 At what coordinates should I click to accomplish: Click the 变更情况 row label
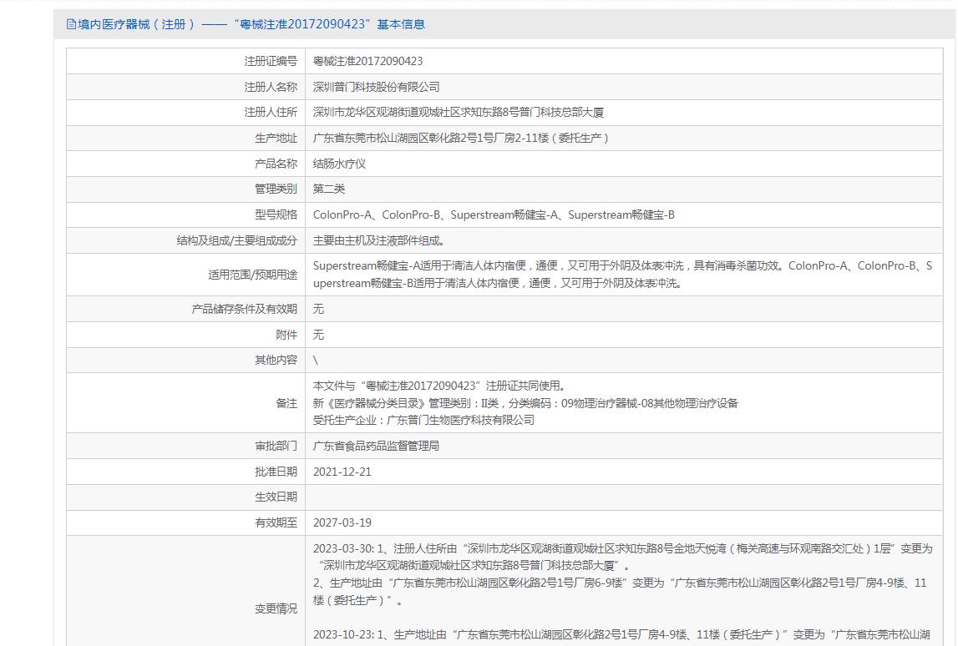276,609
